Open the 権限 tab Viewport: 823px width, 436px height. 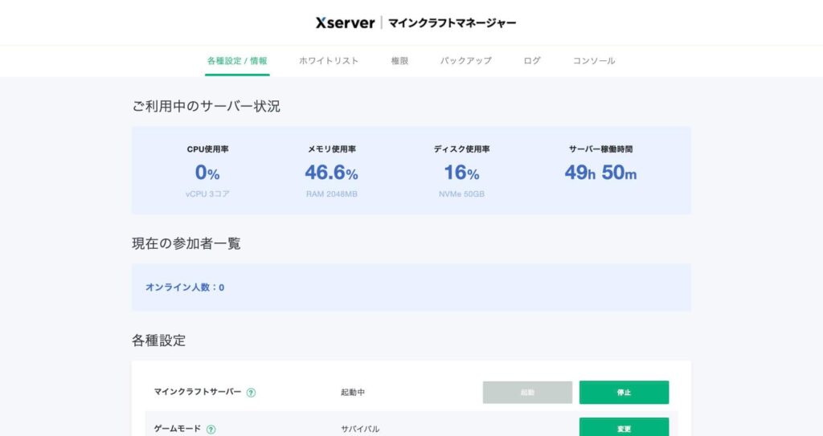[399, 61]
